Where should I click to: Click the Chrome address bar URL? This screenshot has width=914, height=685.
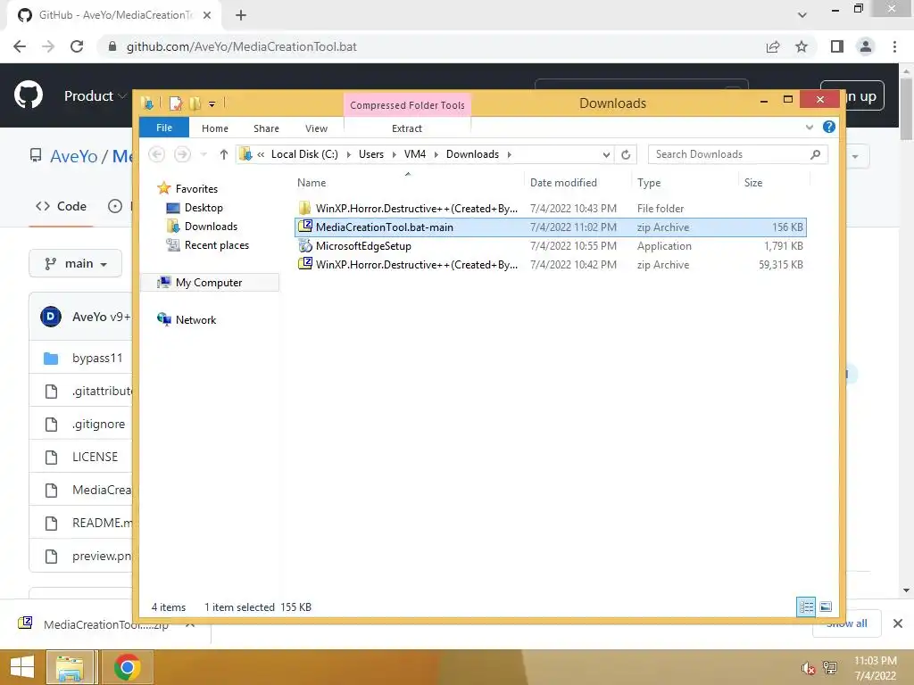(x=241, y=46)
